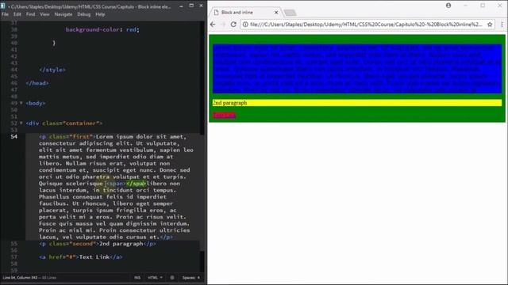Screen dimensions: 508x285
Task: Click the 'background-color: red;' code line
Action: point(102,29)
